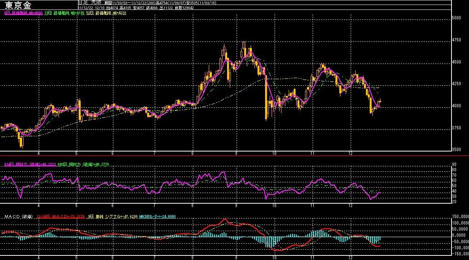Viewport: 469px width, 260px height.
Task: Click the 3750 price axis label
Action: click(456, 128)
